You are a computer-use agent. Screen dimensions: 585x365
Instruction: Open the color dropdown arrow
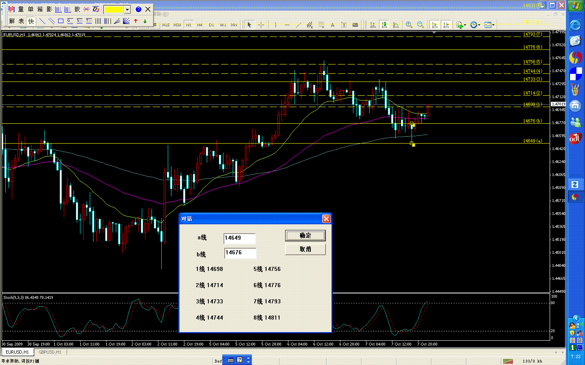tap(127, 9)
